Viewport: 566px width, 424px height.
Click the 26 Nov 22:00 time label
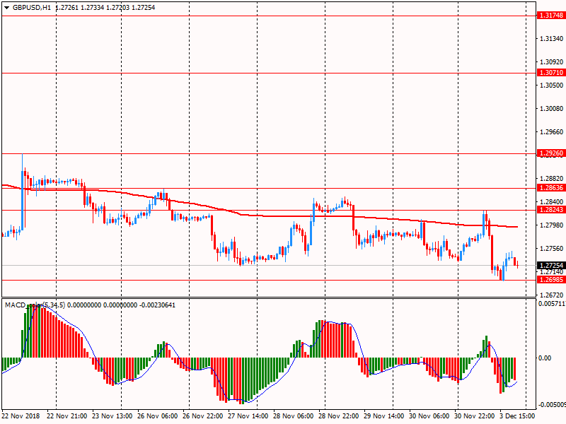205,417
